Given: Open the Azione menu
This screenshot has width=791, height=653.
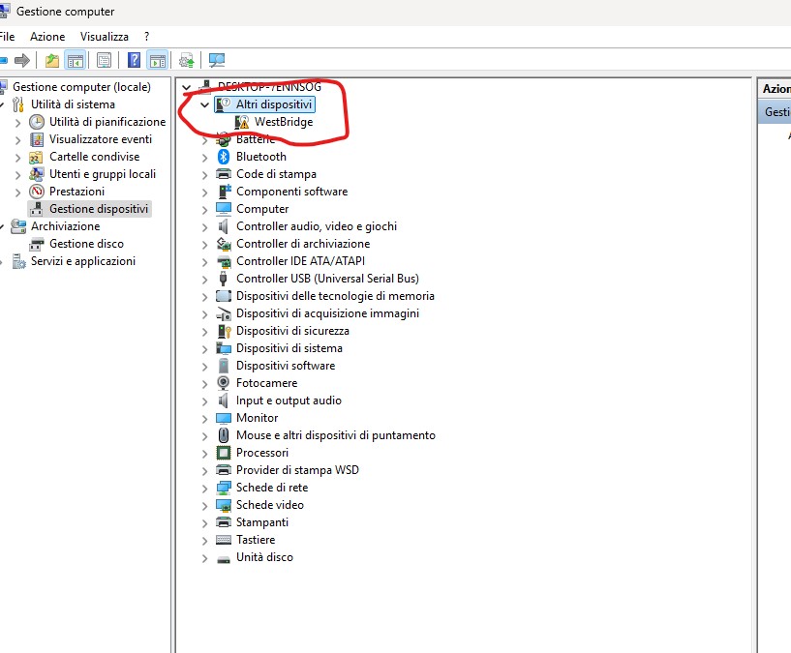Looking at the screenshot, I should [47, 37].
